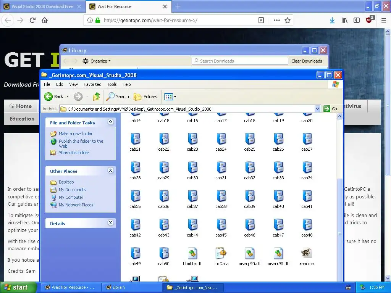Select the cab28 file icon
The image size is (391, 293).
(x=135, y=167)
